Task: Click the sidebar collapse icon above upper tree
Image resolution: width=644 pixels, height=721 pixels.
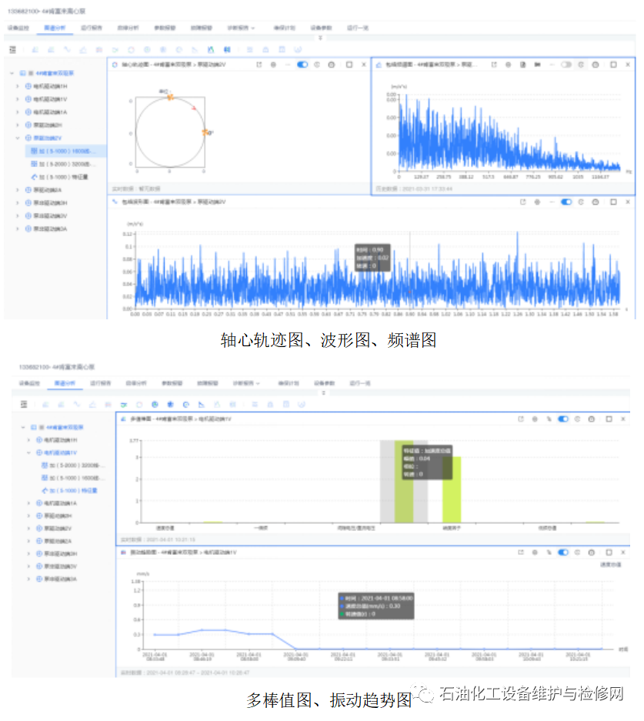Action: [x=12, y=49]
